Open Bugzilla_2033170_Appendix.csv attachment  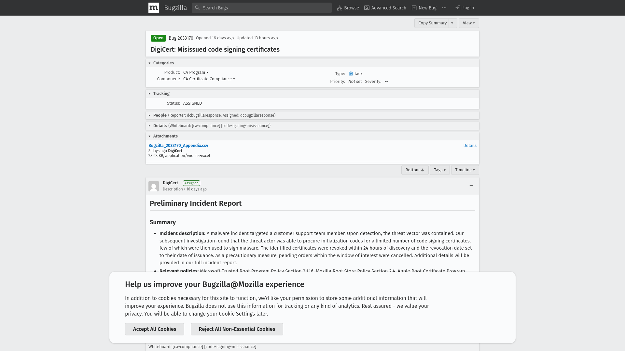coord(178,146)
